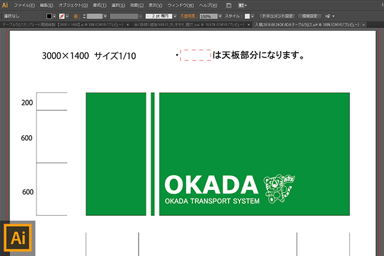The width and height of the screenshot is (384, 256).
Task: Close the 追加160613 document tab
Action: point(248,25)
